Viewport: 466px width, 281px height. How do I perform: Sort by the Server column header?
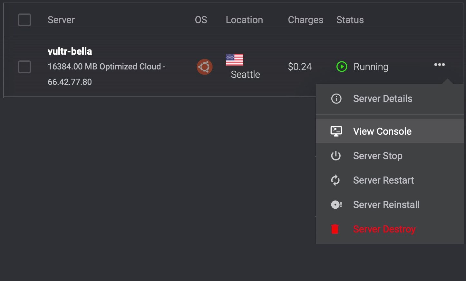point(61,20)
